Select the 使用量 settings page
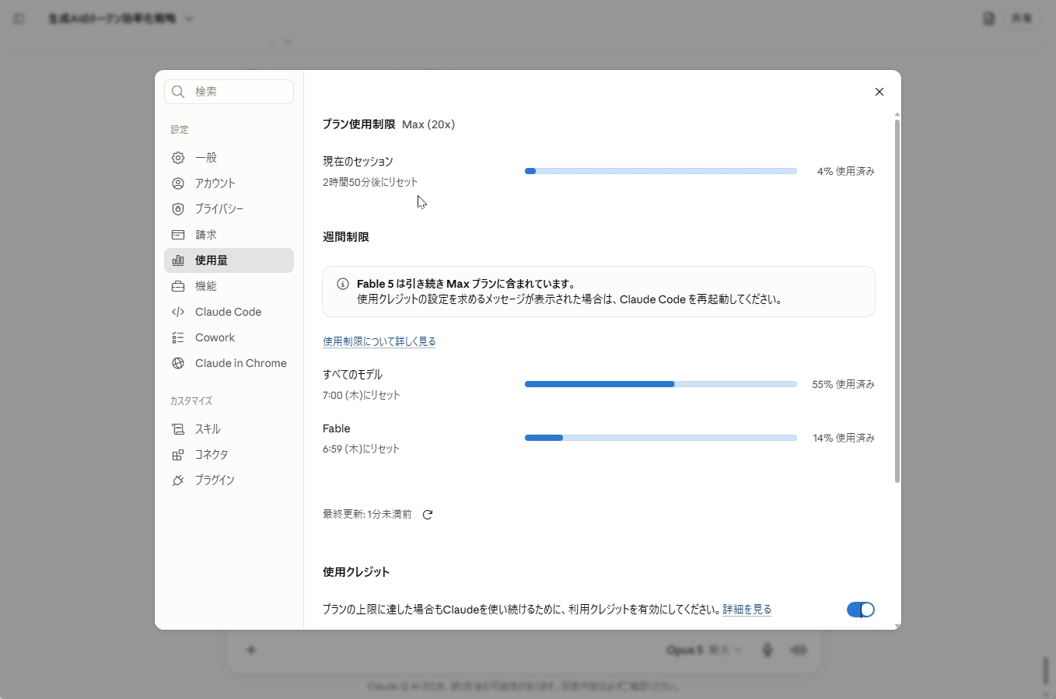The height and width of the screenshot is (699, 1056). [229, 260]
